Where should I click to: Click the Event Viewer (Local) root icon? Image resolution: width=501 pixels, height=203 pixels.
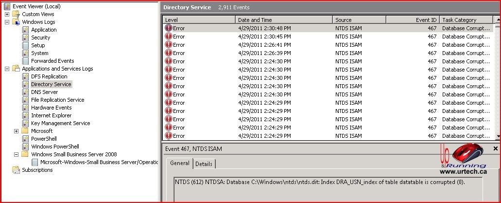[x=7, y=6]
